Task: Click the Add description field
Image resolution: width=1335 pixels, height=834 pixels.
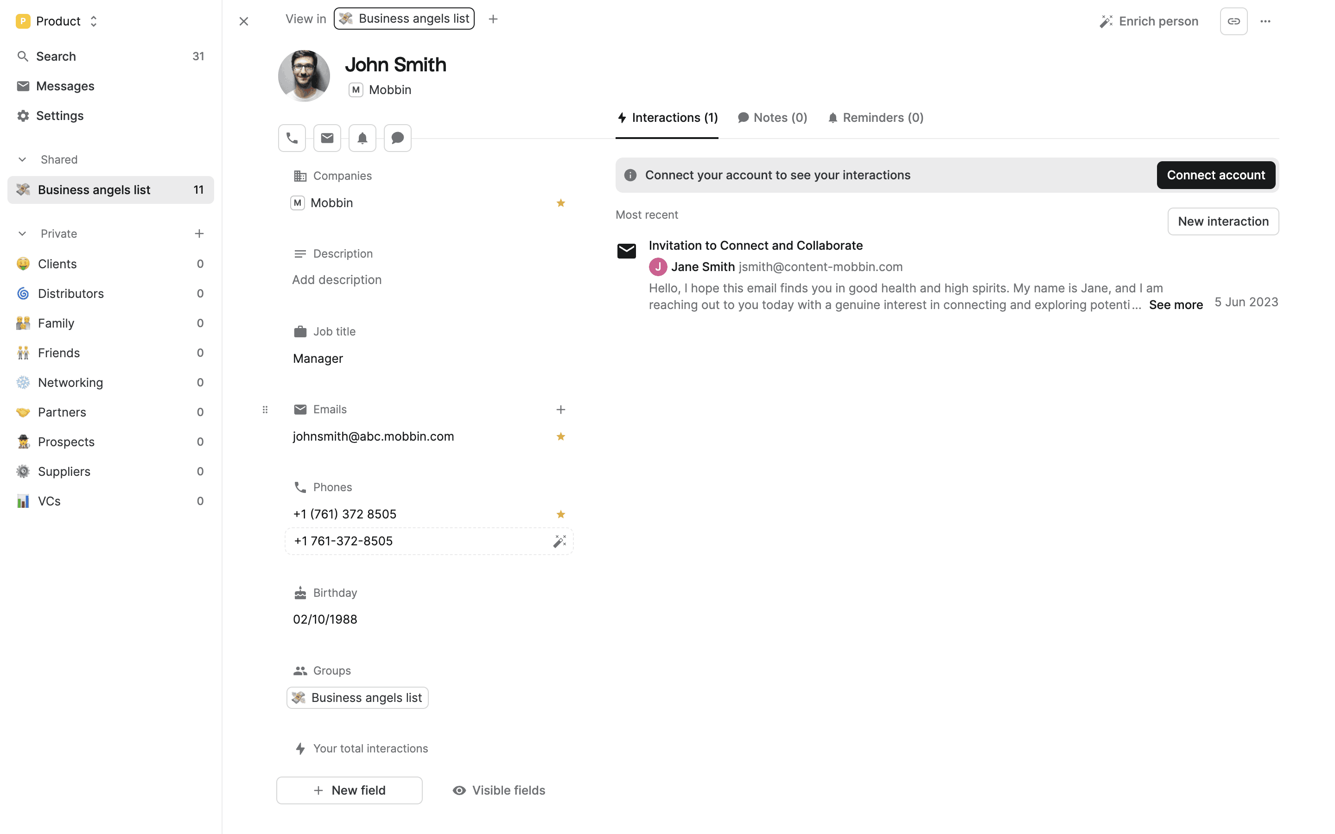Action: 337,280
